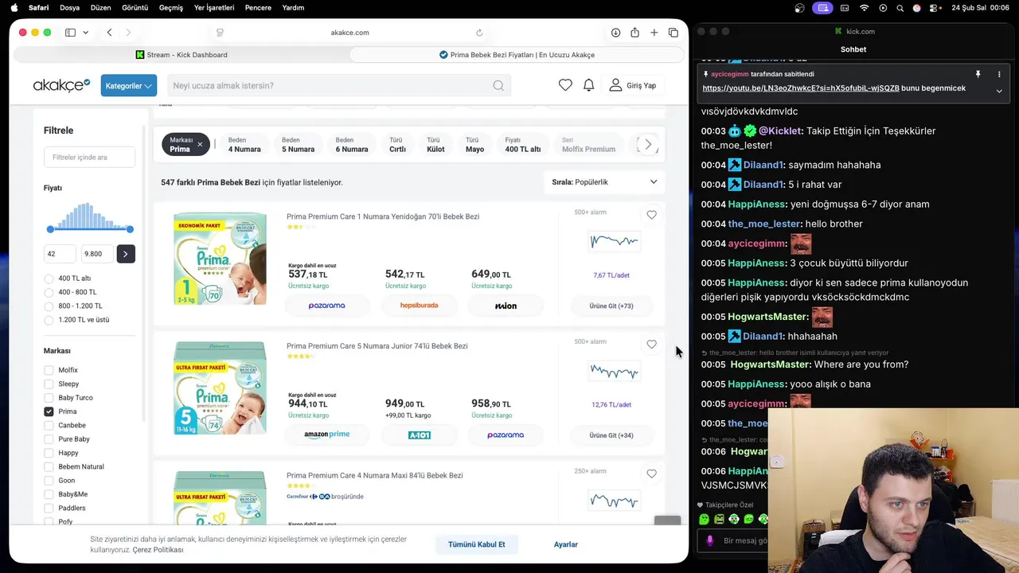Open cookie Ayarlar link
Image resolution: width=1019 pixels, height=573 pixels.
click(x=566, y=544)
